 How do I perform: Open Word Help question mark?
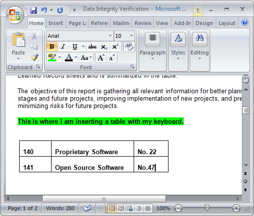click(245, 22)
